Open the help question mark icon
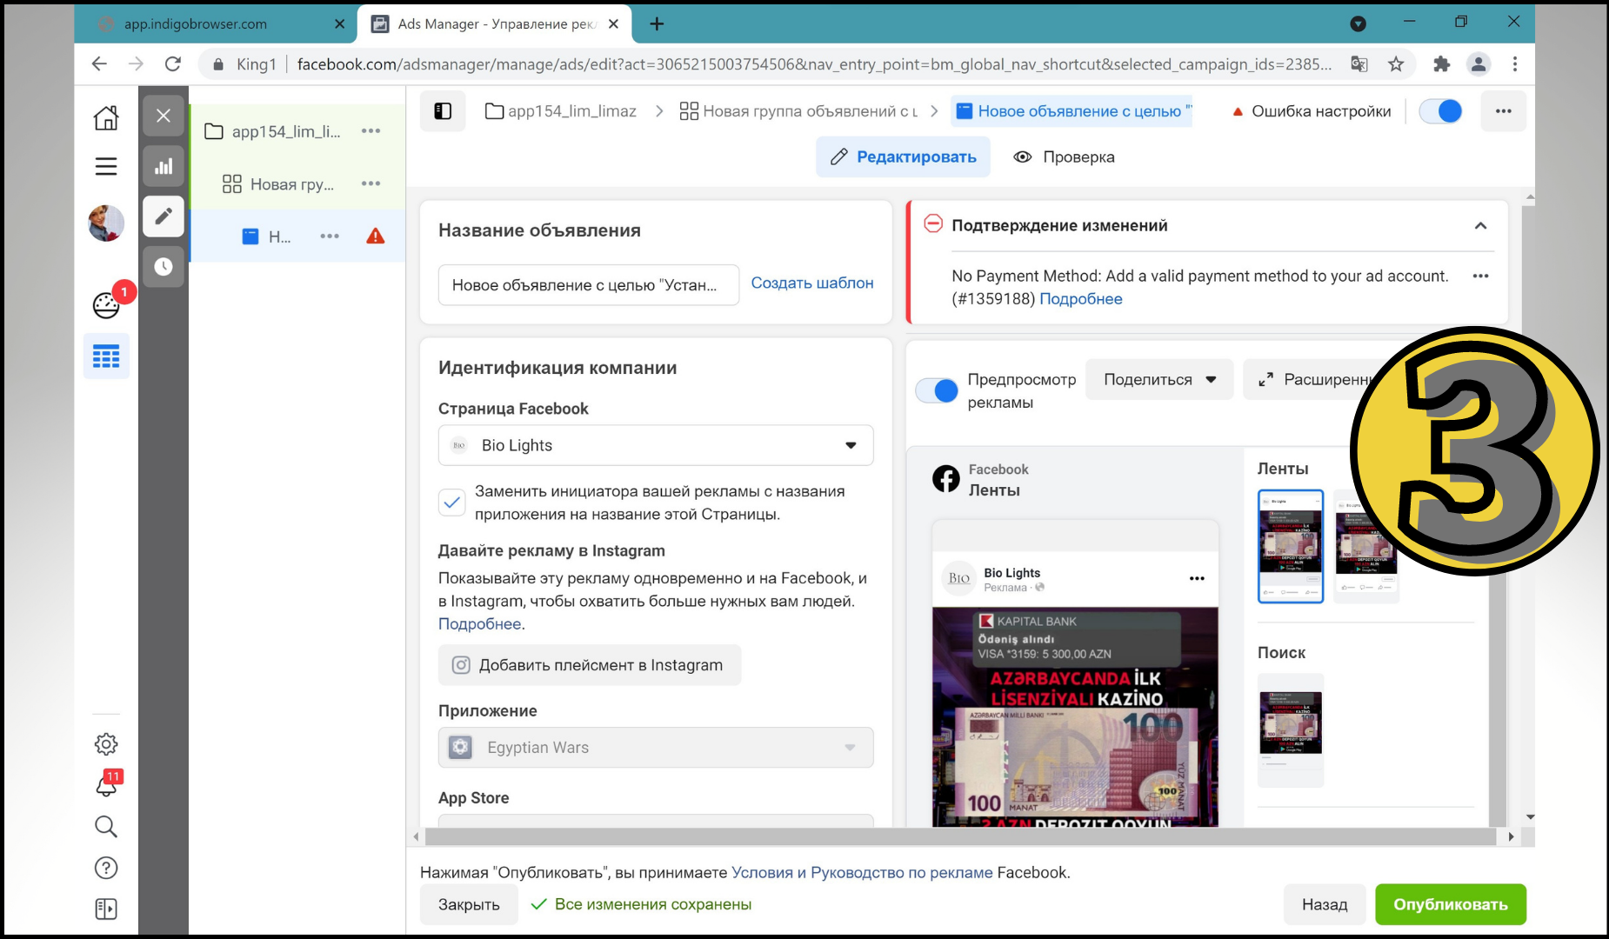The image size is (1609, 939). (106, 868)
